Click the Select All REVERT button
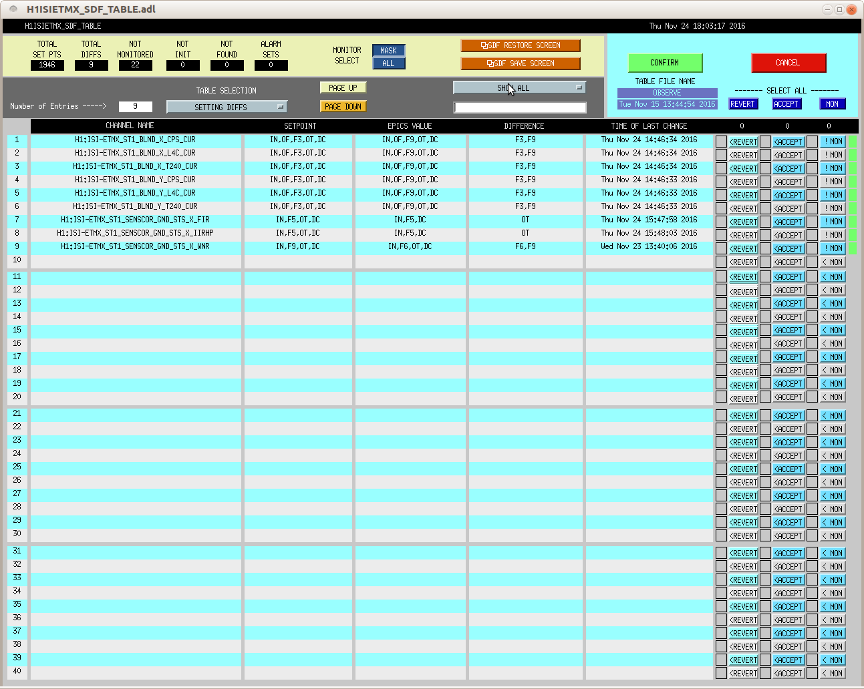This screenshot has height=689, width=864. tap(742, 104)
